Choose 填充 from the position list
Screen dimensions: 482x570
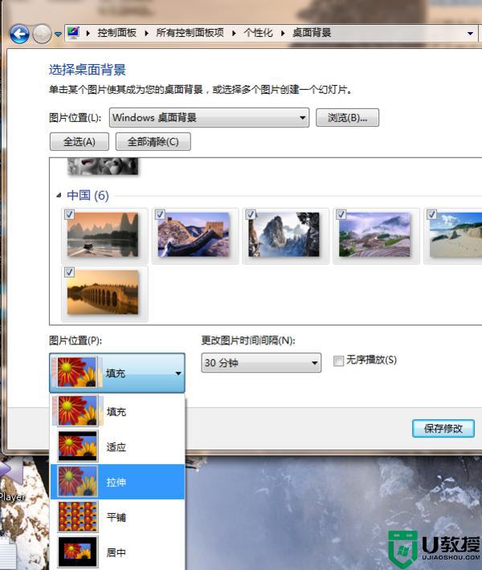point(117,411)
